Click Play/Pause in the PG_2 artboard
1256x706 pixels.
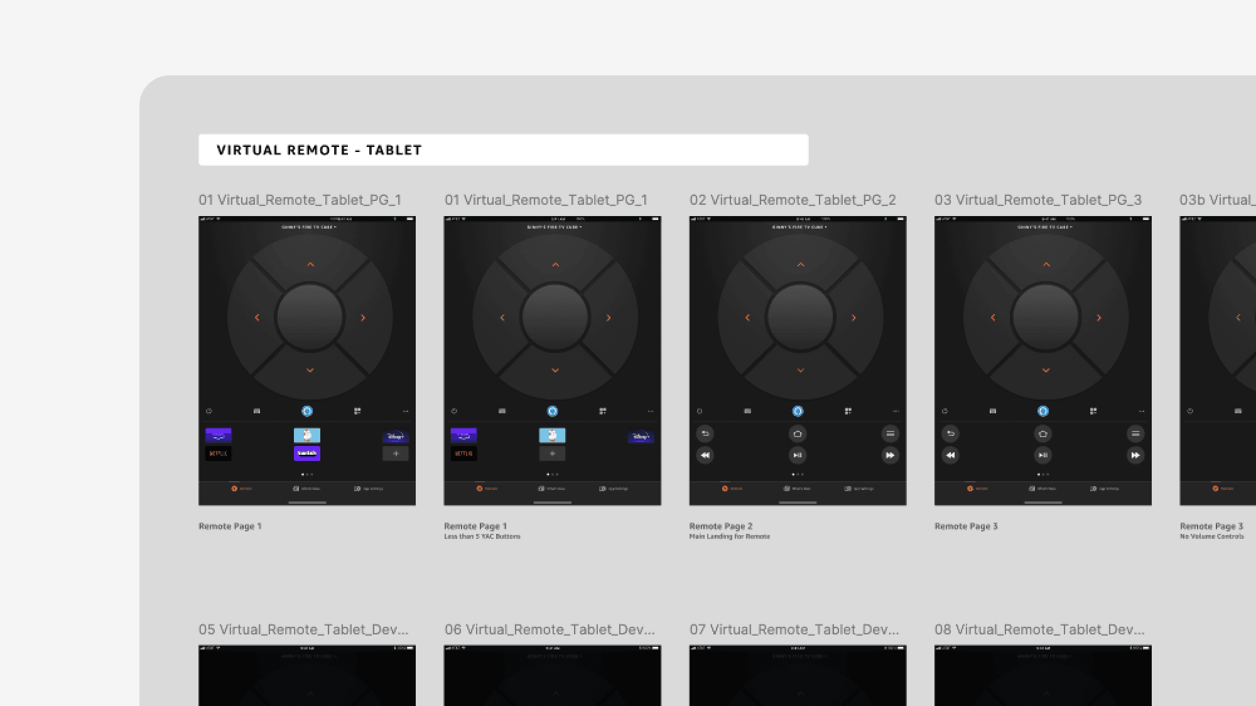(x=798, y=455)
